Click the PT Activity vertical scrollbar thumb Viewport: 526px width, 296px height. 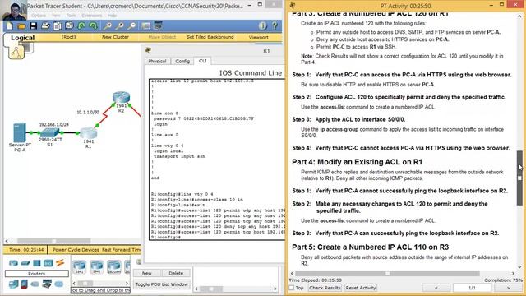click(519, 178)
